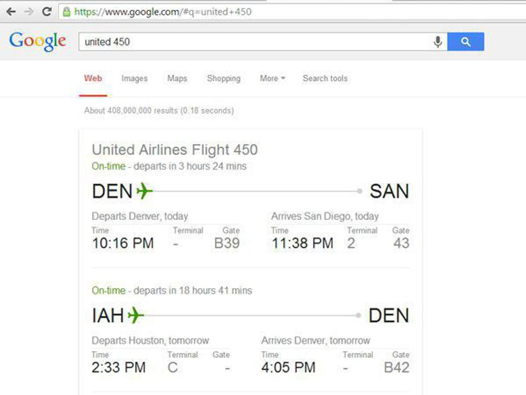526x395 pixels.
Task: Expand the More dropdown menu
Action: (x=272, y=78)
